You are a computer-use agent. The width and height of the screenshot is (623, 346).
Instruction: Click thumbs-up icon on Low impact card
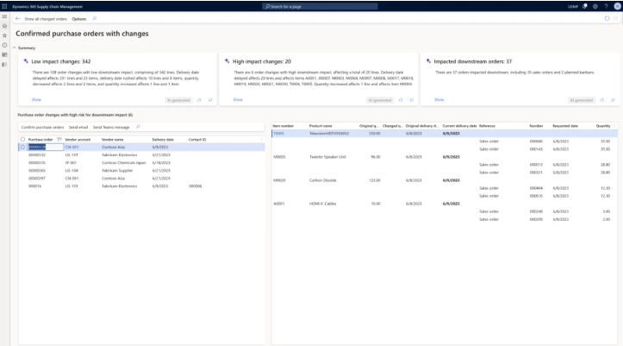coord(199,100)
